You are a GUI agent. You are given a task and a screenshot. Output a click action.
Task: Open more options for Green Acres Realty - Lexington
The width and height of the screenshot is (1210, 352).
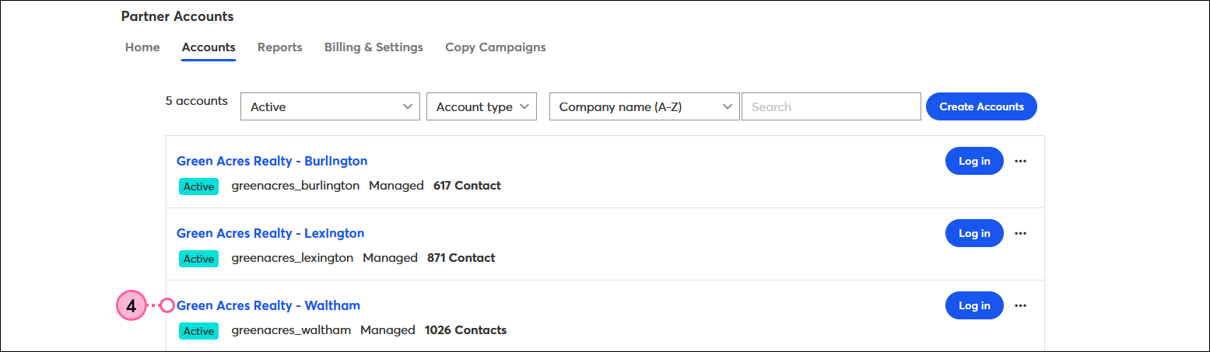[x=1021, y=233]
